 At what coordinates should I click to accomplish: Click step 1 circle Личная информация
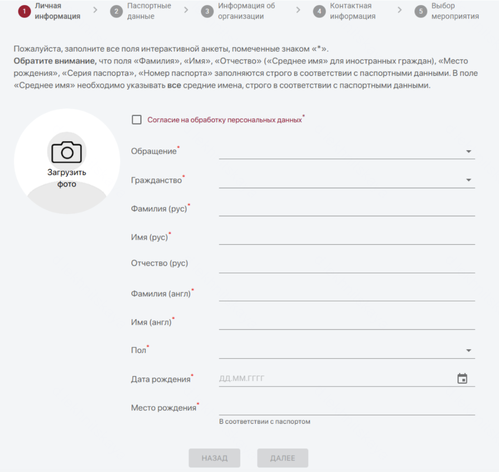[24, 11]
